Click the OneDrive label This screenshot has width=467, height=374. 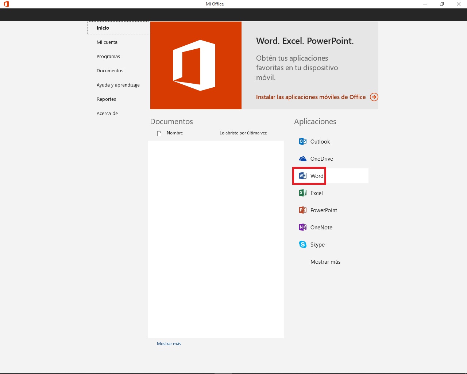[x=322, y=159]
